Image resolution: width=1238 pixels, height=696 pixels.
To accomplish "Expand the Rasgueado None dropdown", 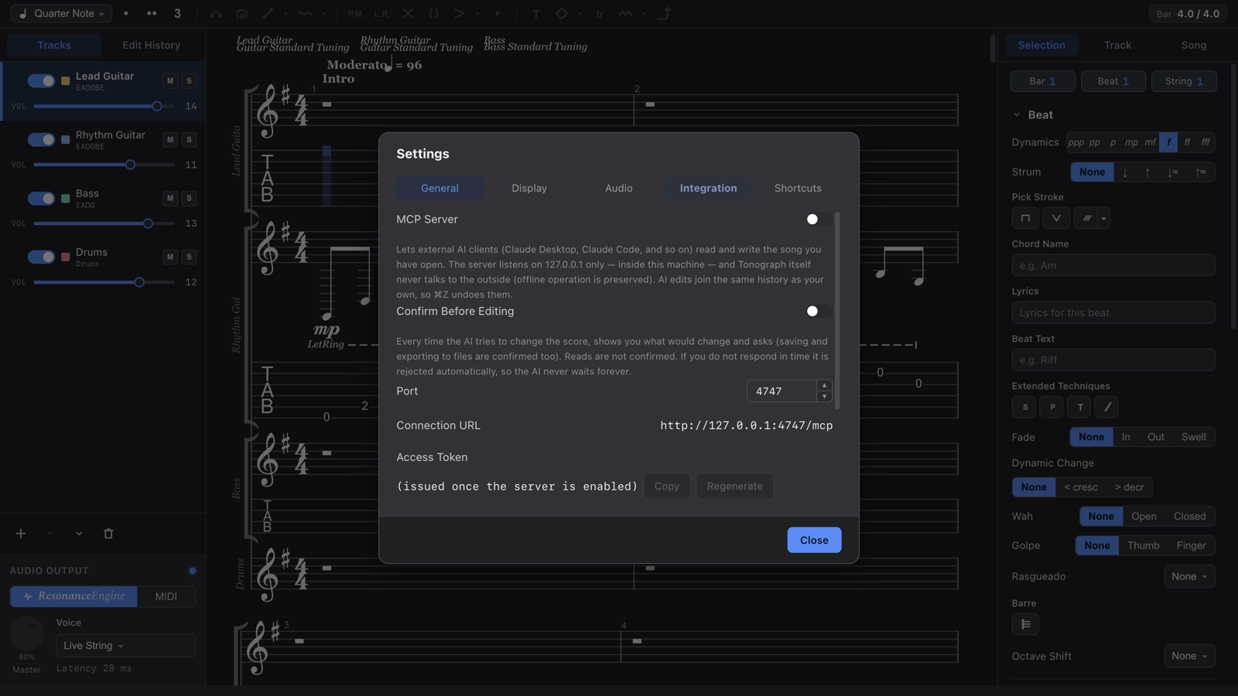I will point(1189,577).
